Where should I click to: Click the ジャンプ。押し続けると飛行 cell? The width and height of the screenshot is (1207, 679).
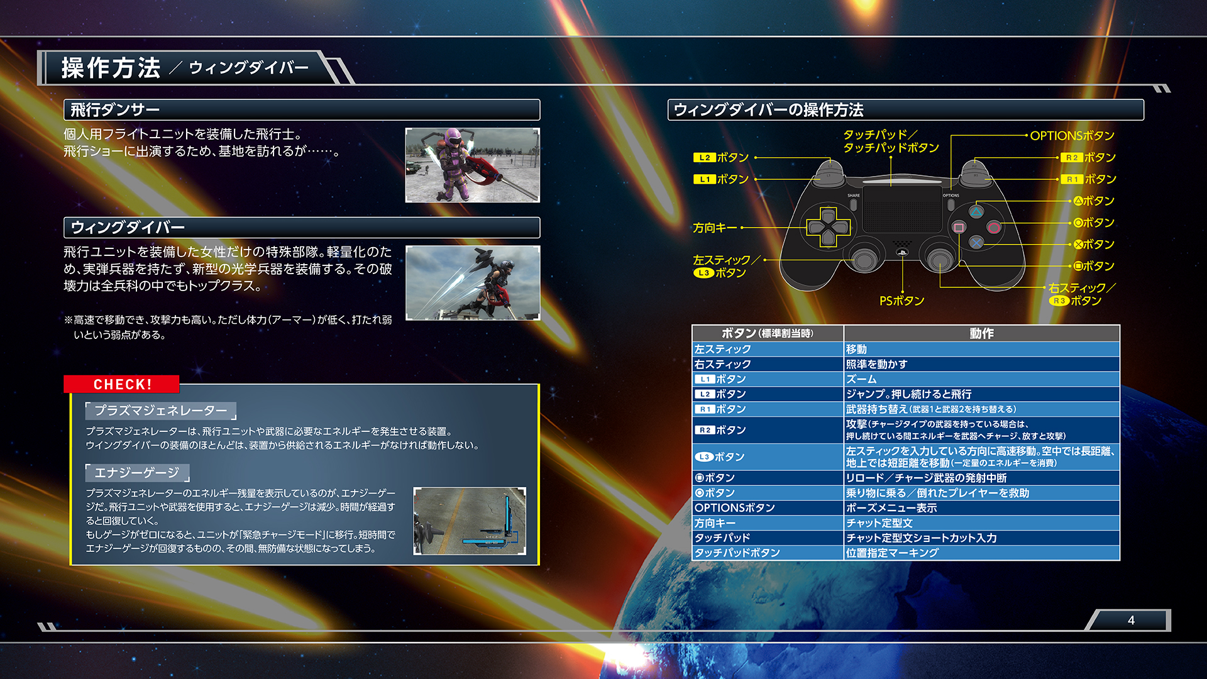point(981,394)
